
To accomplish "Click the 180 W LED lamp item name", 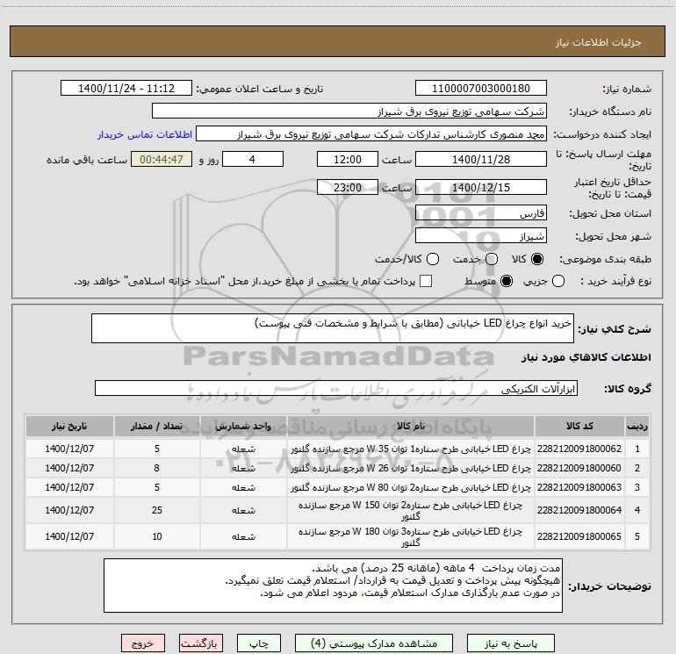I will 411,536.
